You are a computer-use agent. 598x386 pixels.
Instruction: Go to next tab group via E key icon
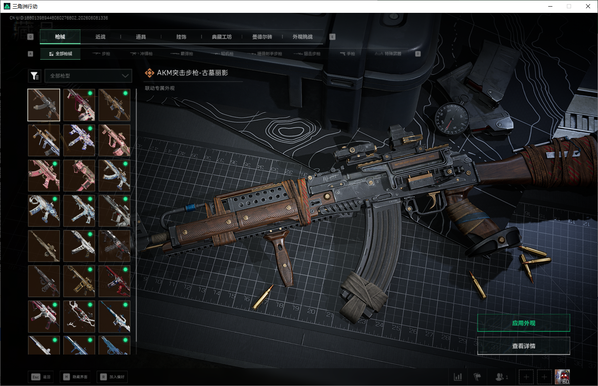(332, 37)
